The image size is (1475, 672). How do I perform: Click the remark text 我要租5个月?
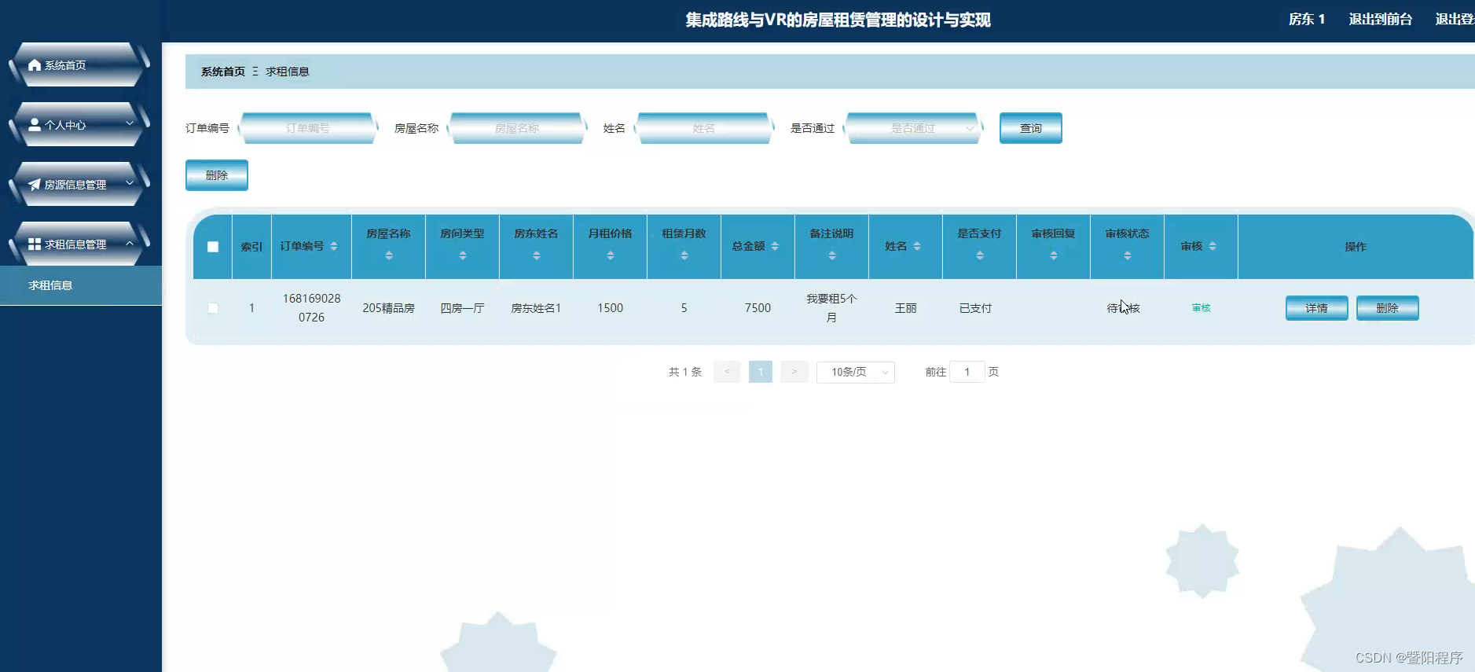(x=832, y=308)
